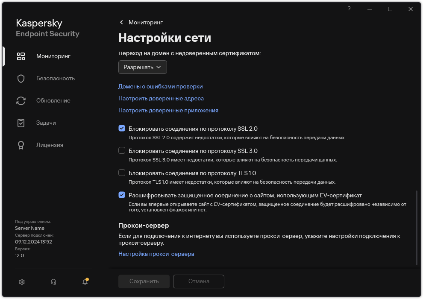Select Мониторинг in sidebar menu

53,56
